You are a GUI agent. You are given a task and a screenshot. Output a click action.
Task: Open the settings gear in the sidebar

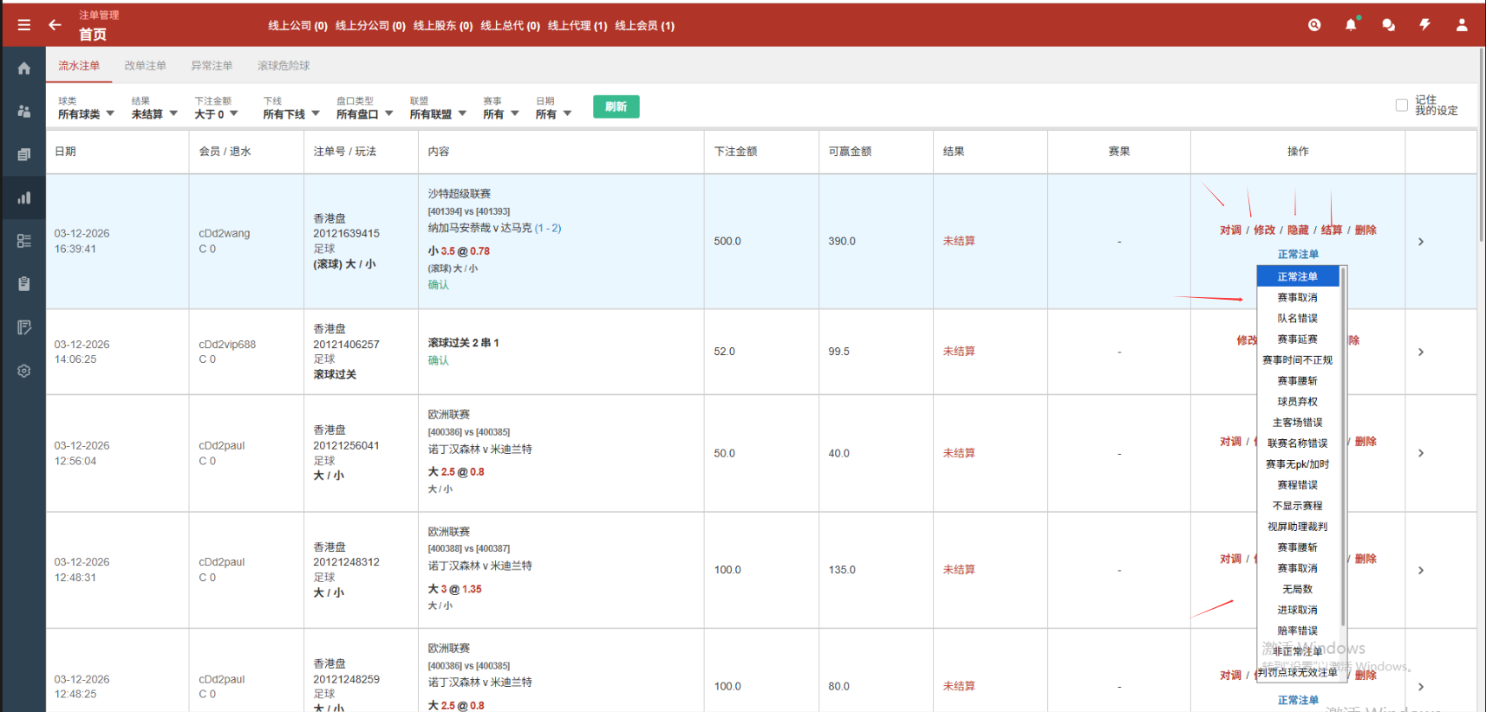click(24, 371)
